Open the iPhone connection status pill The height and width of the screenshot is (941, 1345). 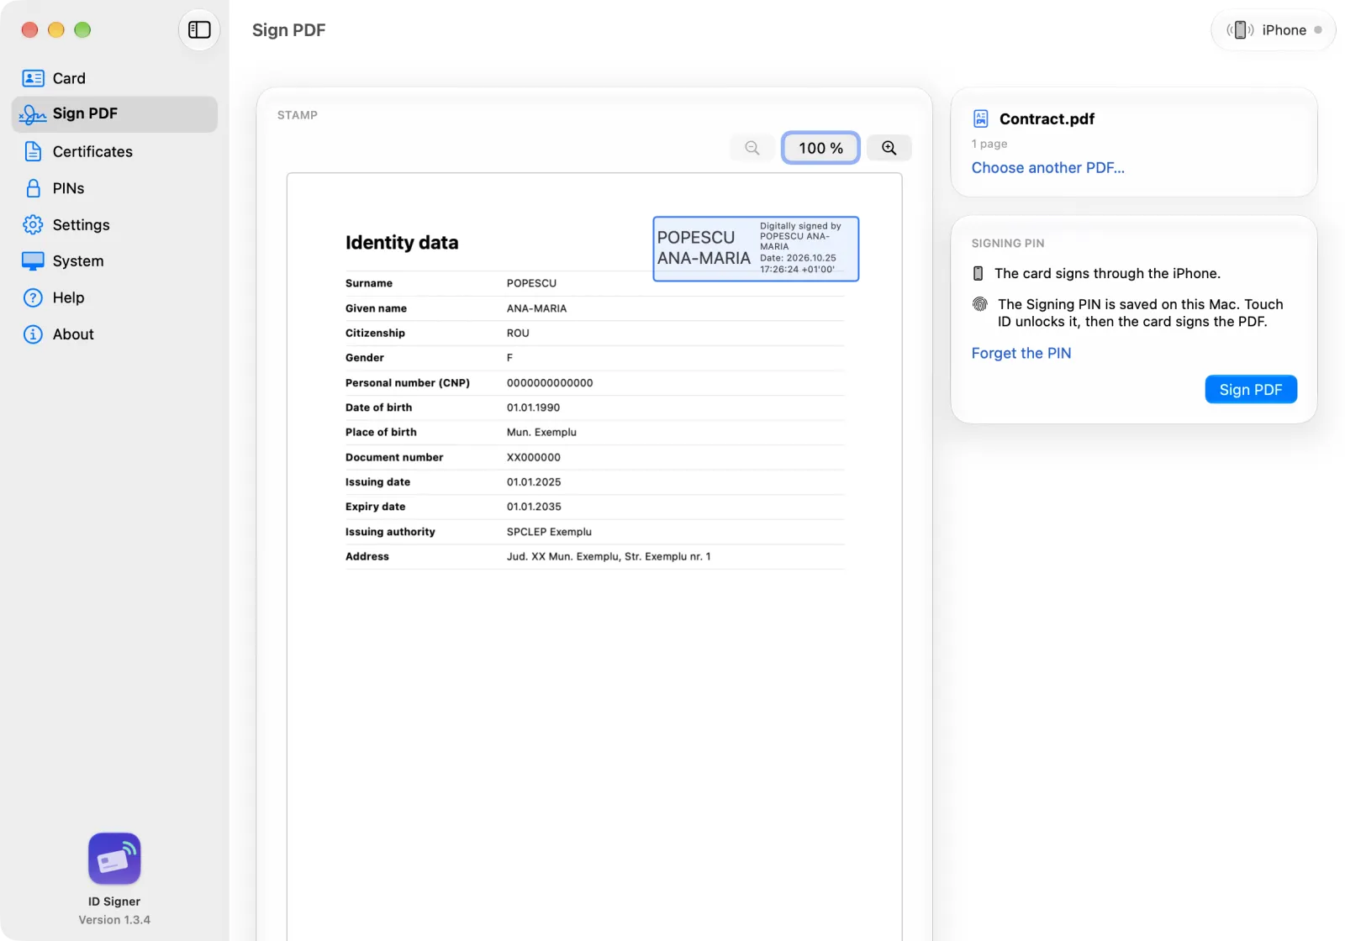[1274, 30]
